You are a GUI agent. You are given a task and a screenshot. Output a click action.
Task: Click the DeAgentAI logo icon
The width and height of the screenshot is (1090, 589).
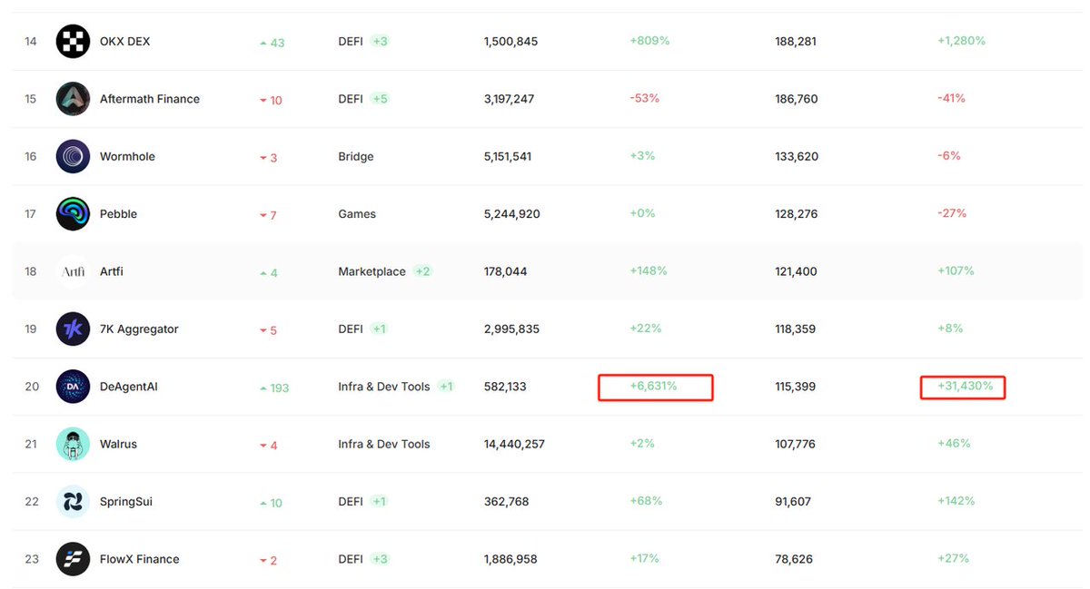pos(73,387)
